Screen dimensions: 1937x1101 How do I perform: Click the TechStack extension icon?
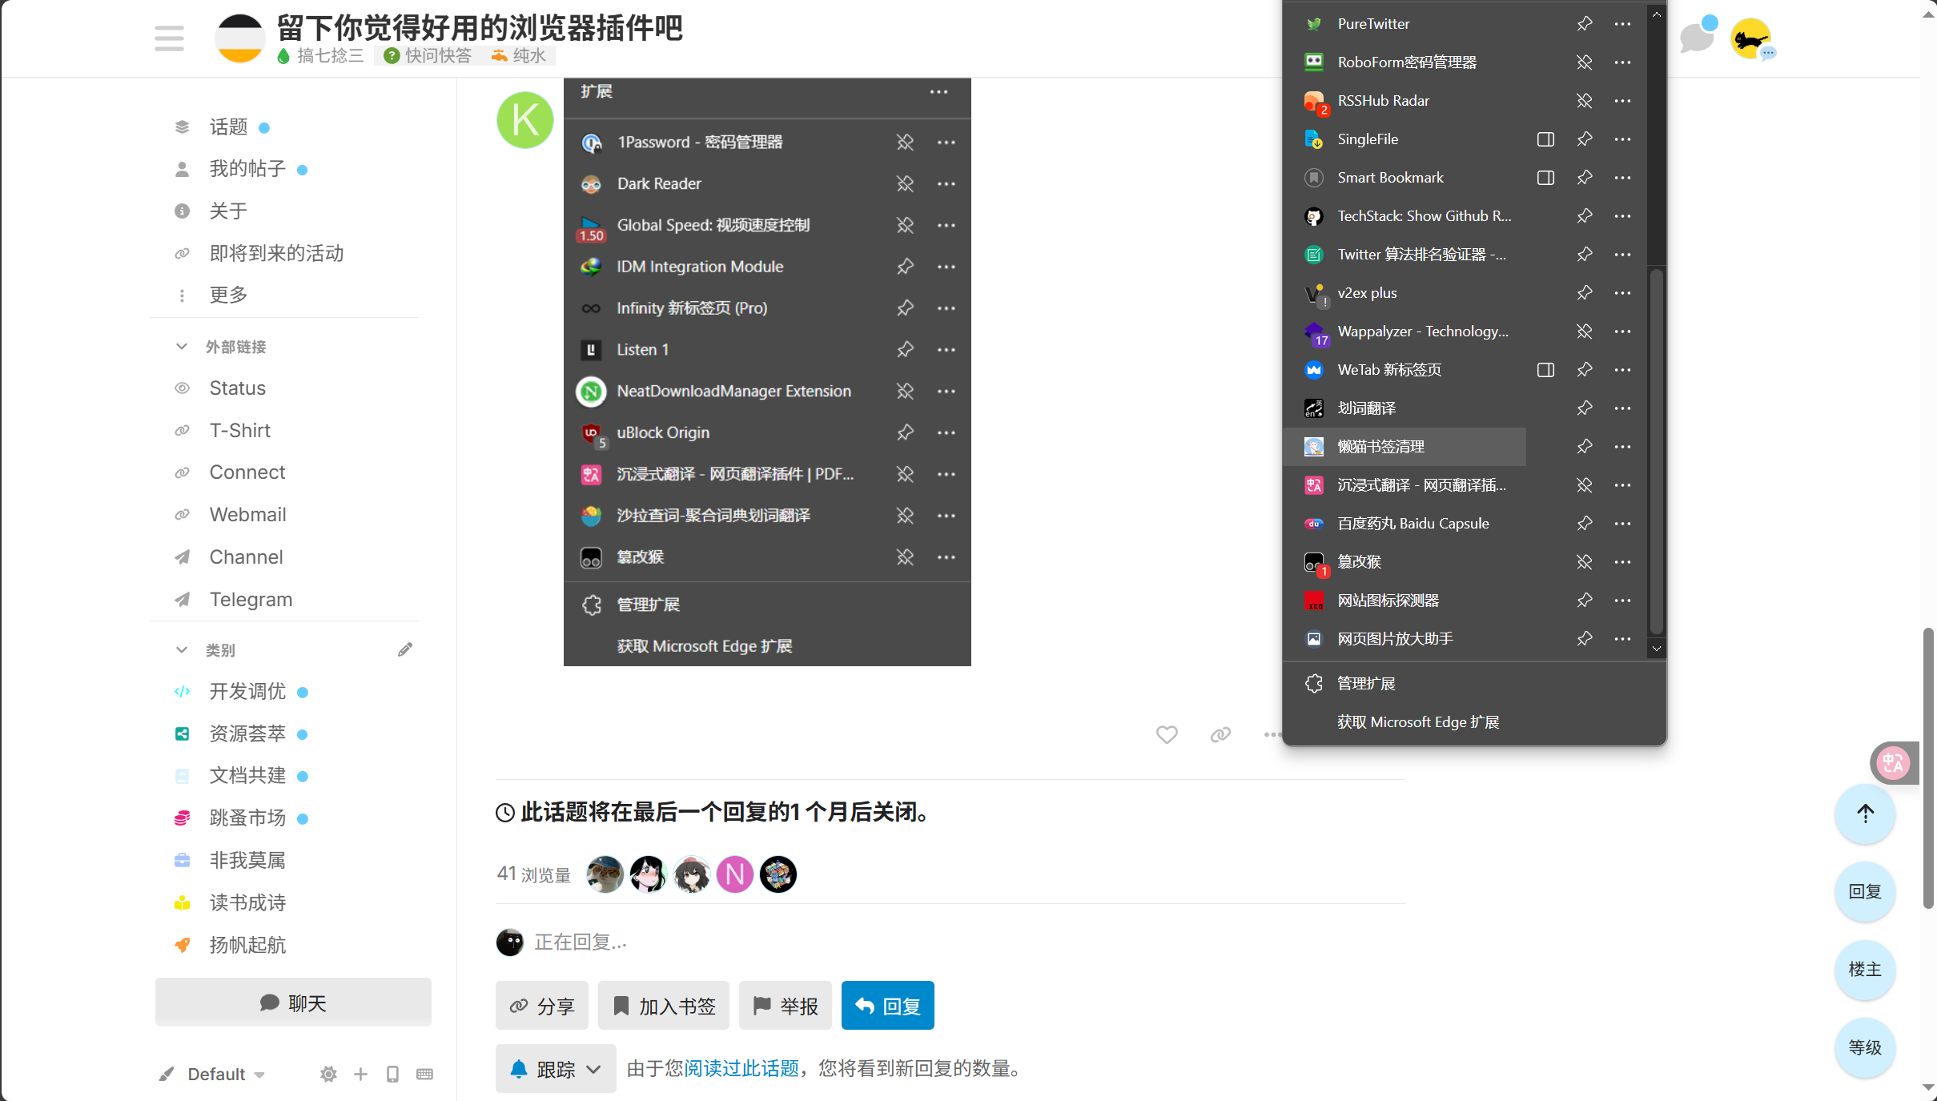tap(1314, 216)
